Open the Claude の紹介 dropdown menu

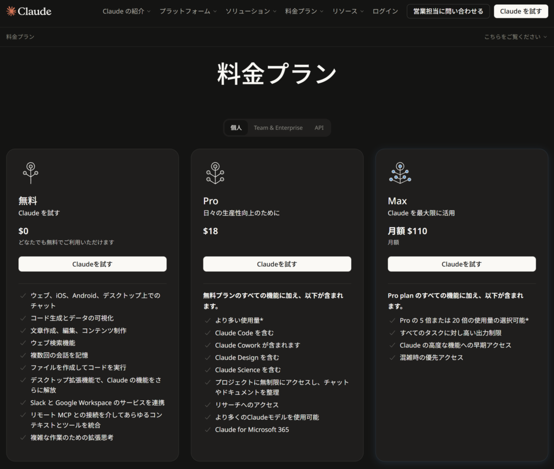(x=127, y=11)
